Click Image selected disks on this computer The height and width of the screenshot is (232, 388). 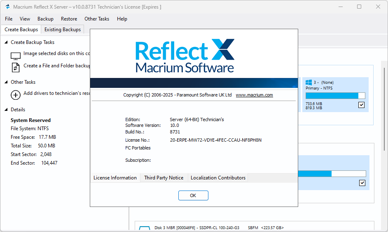(x=57, y=53)
